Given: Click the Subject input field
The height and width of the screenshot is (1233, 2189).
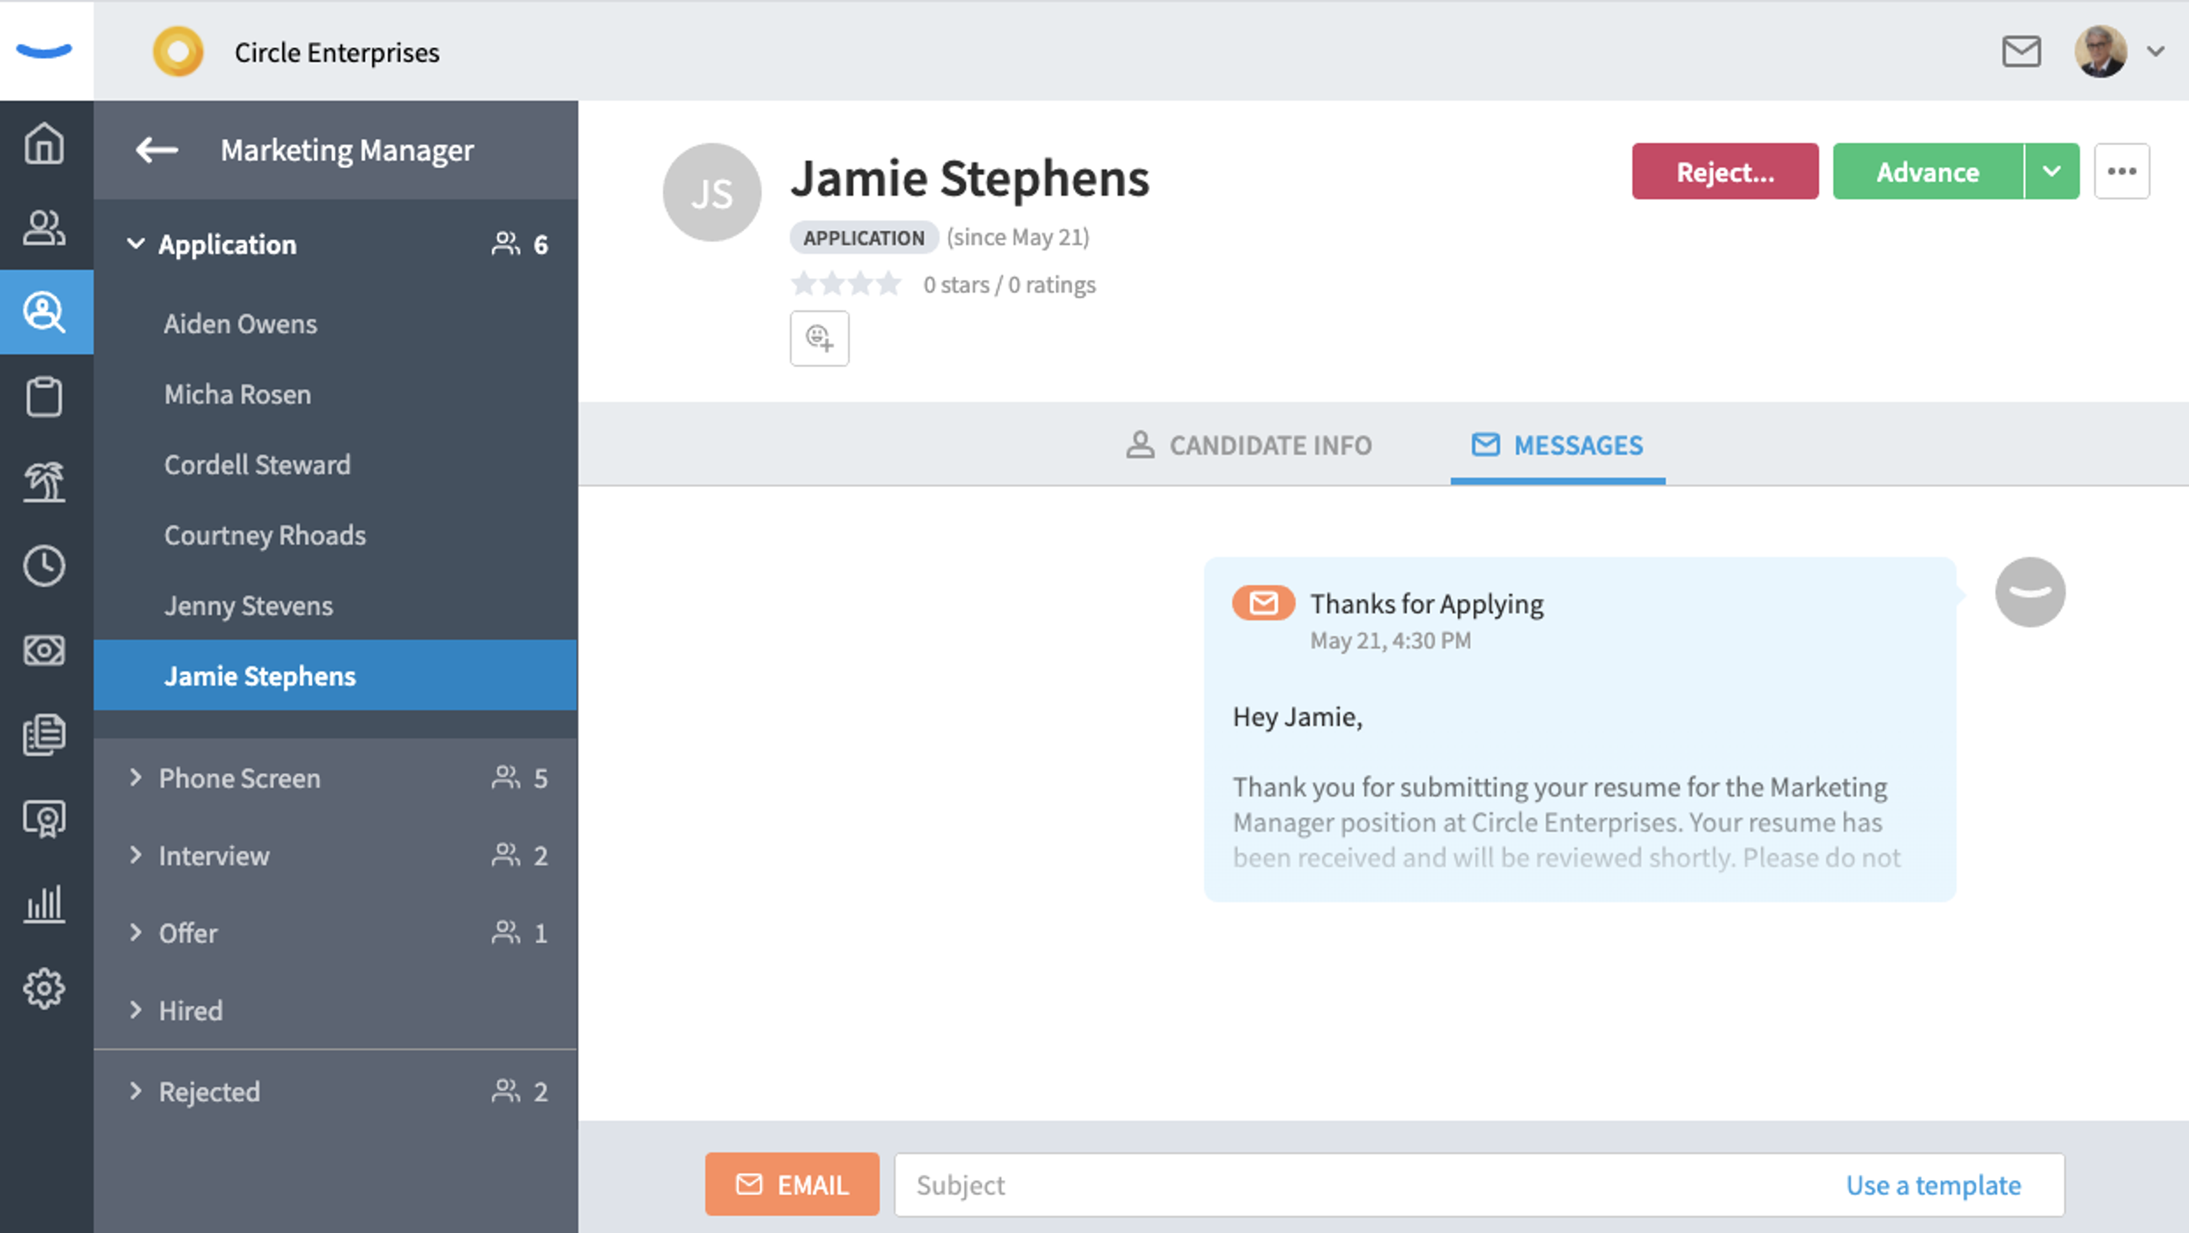Looking at the screenshot, I should [x=1479, y=1184].
